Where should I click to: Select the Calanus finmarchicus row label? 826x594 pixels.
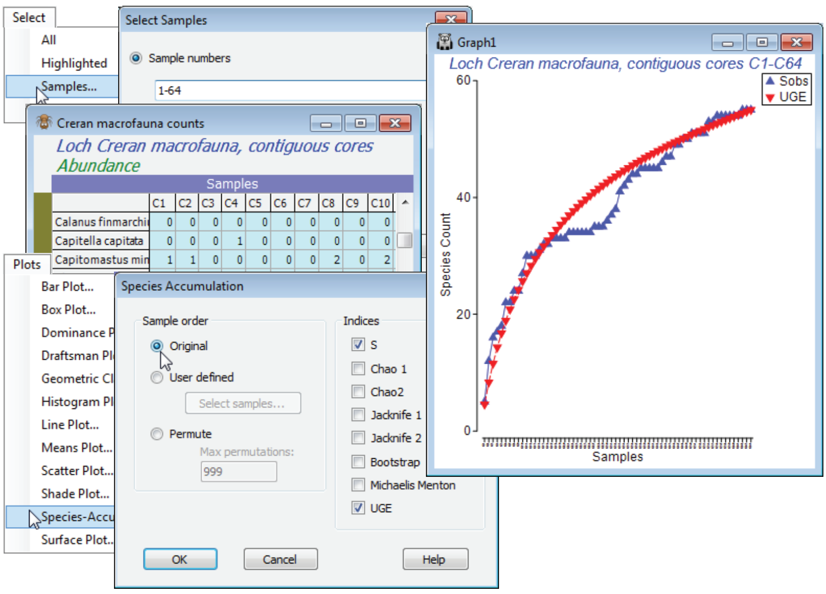[102, 222]
